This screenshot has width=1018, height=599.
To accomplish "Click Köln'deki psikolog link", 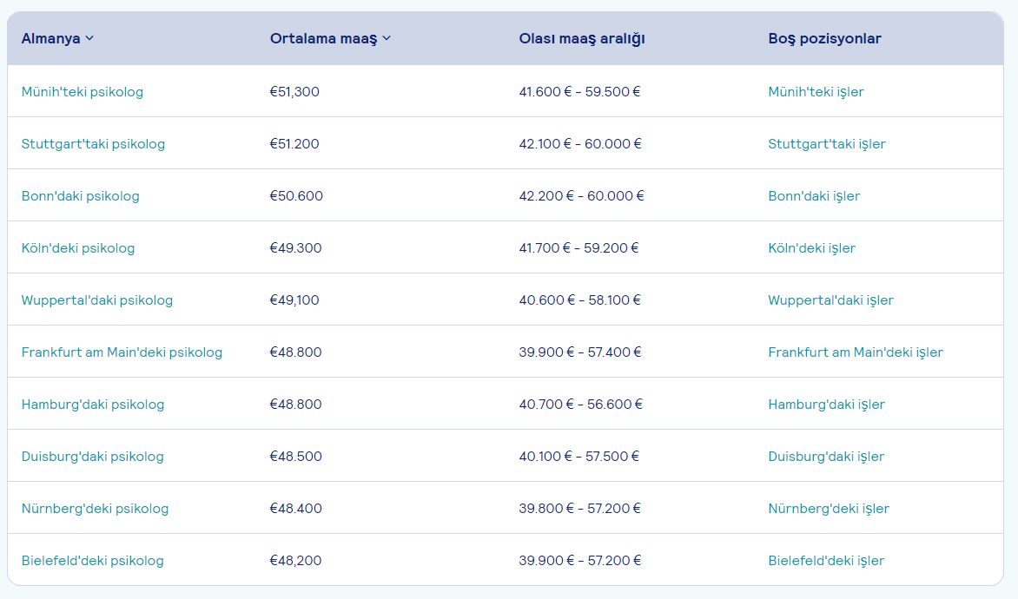I will pyautogui.click(x=78, y=248).
